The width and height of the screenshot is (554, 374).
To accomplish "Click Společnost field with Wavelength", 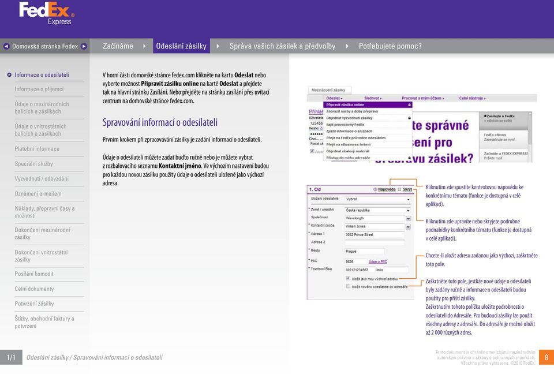I will (x=375, y=219).
